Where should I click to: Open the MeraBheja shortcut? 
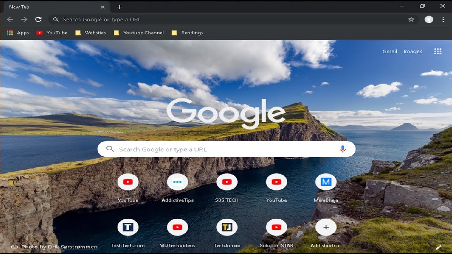coord(326,187)
